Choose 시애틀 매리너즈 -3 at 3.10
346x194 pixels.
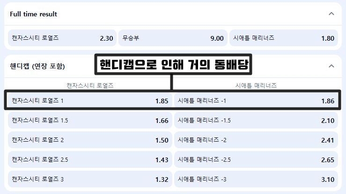click(x=256, y=179)
